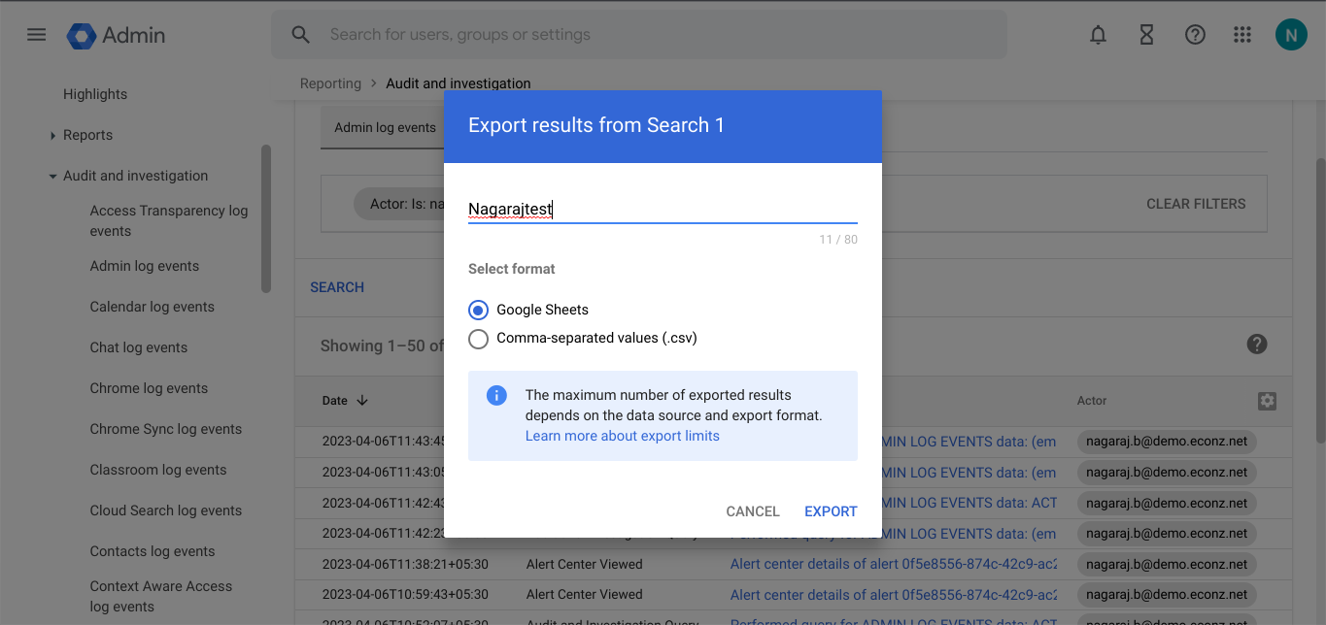The image size is (1326, 625).
Task: Switch to Admin log events tab
Action: click(385, 127)
